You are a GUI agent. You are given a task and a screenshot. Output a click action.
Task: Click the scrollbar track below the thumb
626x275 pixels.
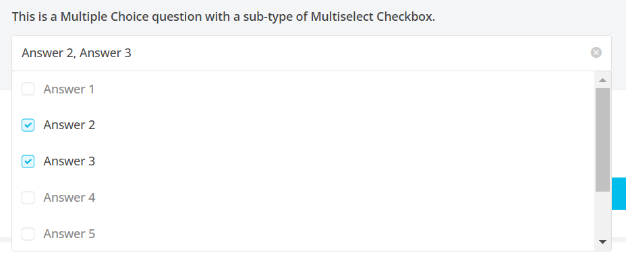[602, 214]
